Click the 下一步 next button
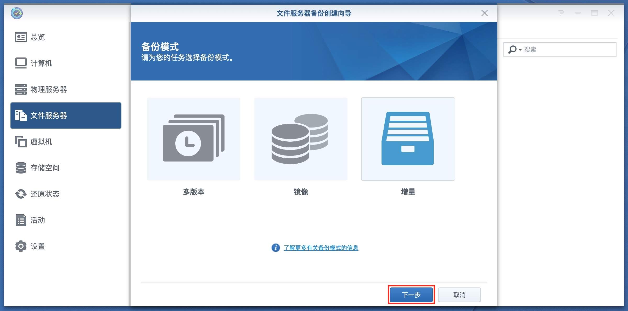628x311 pixels. (x=411, y=295)
